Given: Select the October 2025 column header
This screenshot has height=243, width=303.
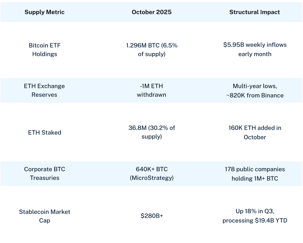Looking at the screenshot, I should pyautogui.click(x=151, y=12).
